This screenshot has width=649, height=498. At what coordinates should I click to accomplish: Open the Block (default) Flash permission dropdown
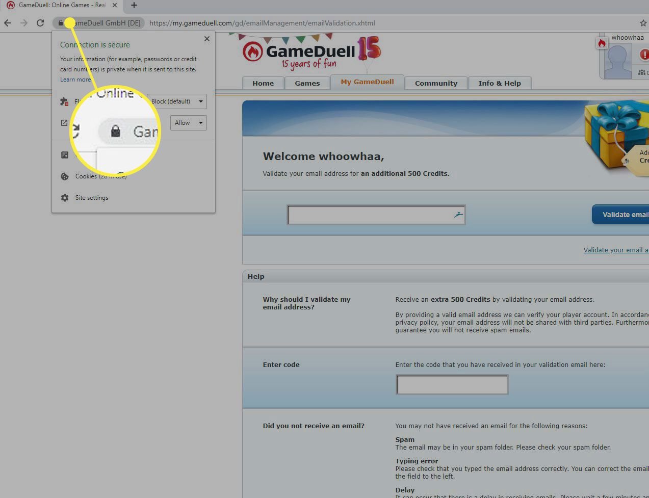point(177,101)
